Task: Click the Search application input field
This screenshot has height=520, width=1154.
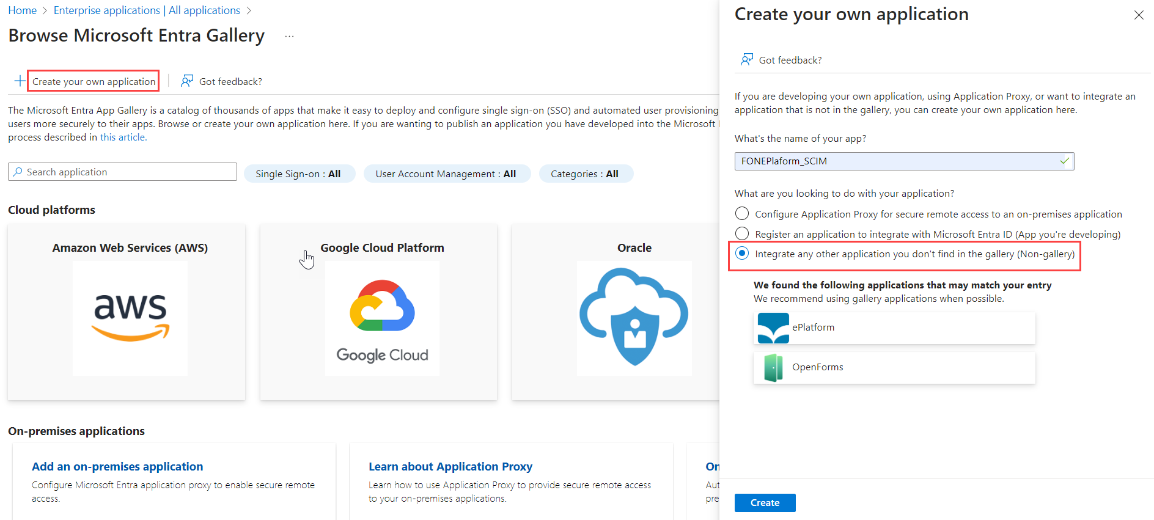Action: pyautogui.click(x=122, y=172)
